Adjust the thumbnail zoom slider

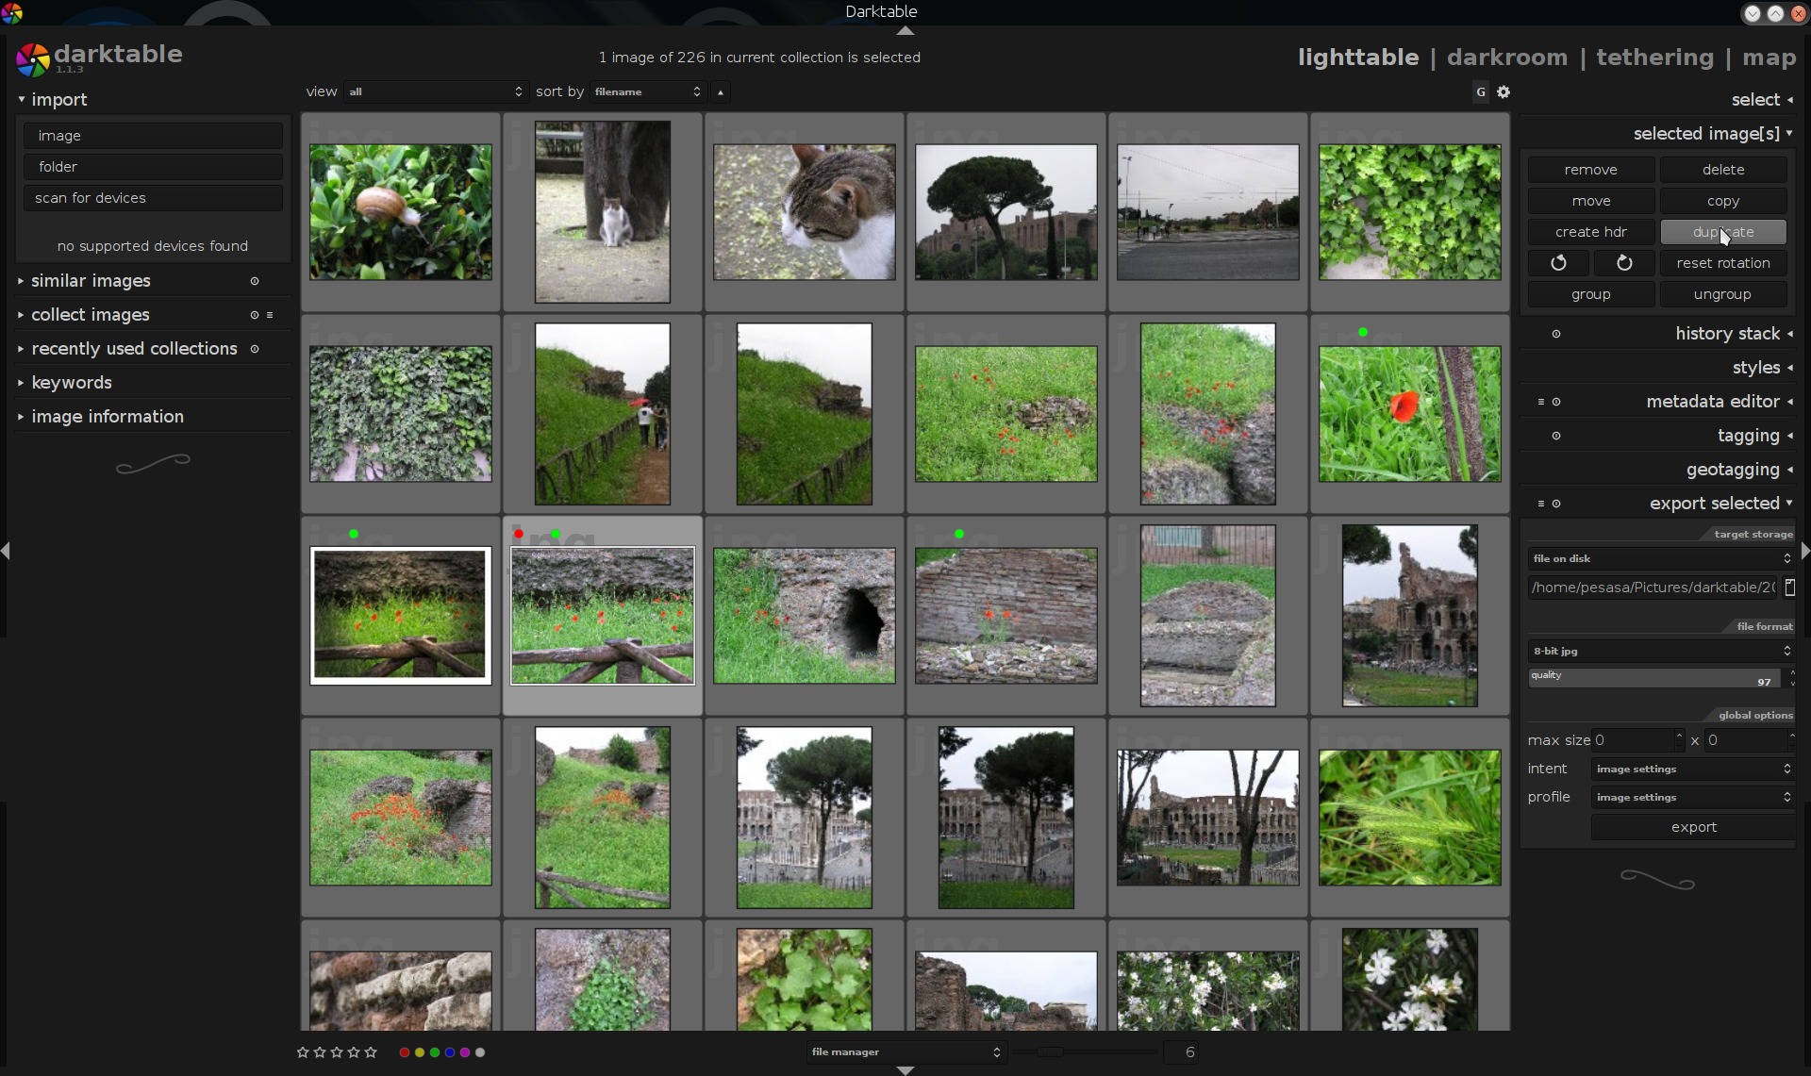pos(1085,1051)
